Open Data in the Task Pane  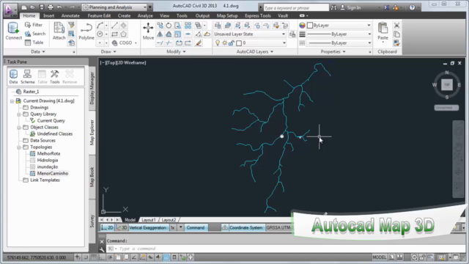point(13,76)
